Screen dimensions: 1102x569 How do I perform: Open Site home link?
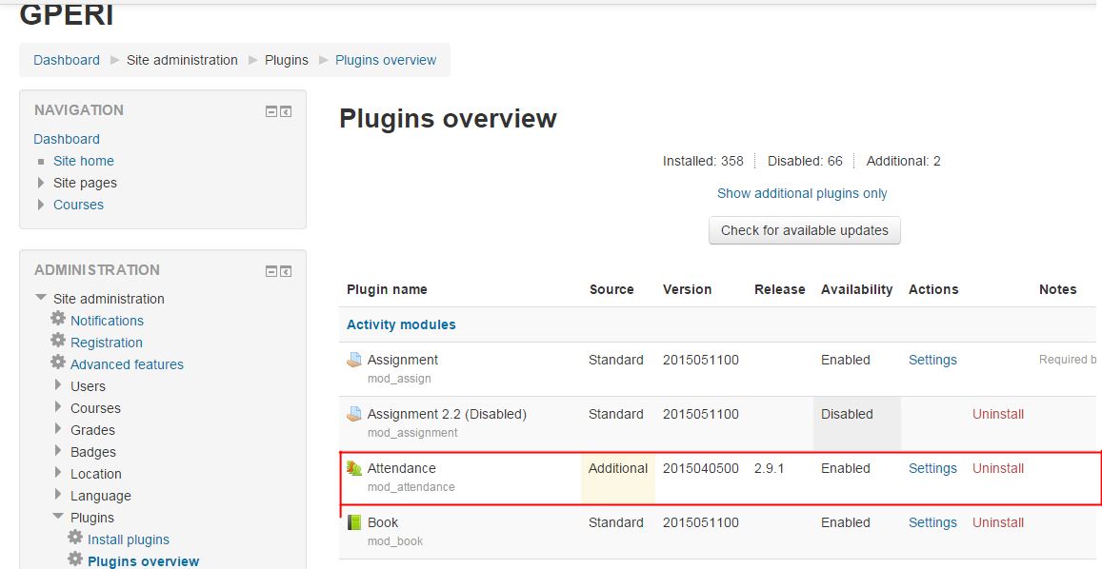[84, 161]
